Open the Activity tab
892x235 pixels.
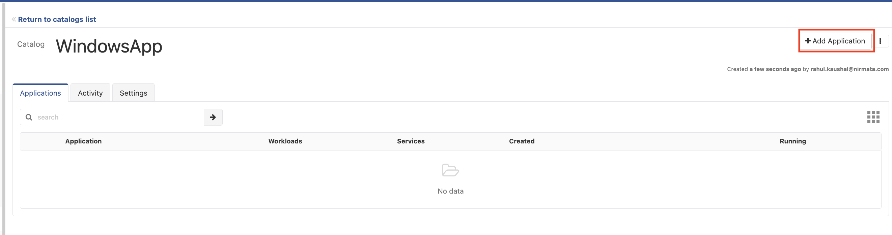[90, 93]
